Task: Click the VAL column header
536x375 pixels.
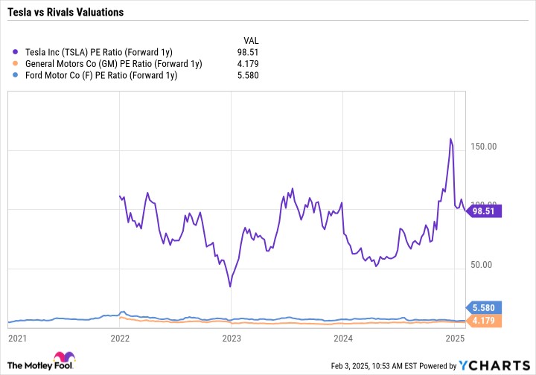Action: (x=251, y=41)
